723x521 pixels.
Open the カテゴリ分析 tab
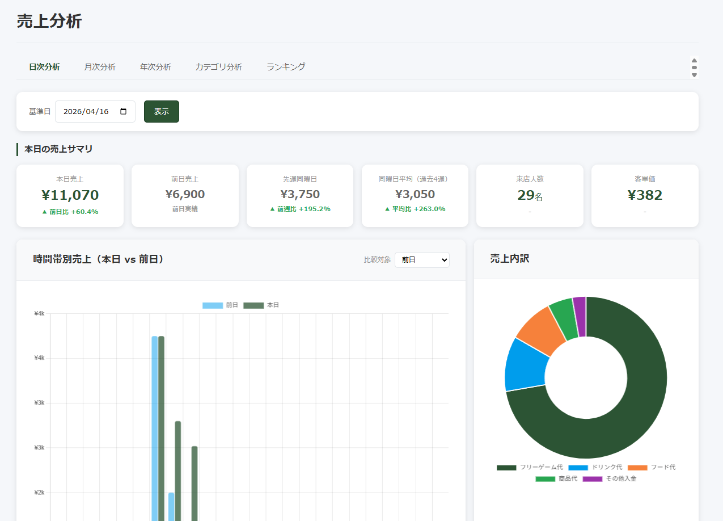[x=218, y=67]
